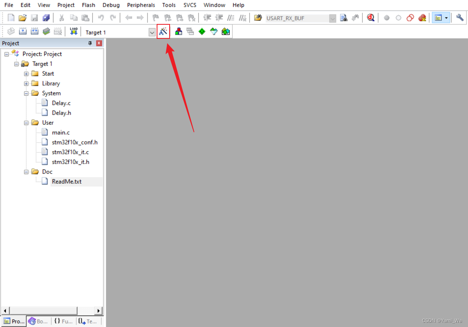Toggle a bookmark at the current line
Screen dimensions: 468x327
click(x=155, y=17)
